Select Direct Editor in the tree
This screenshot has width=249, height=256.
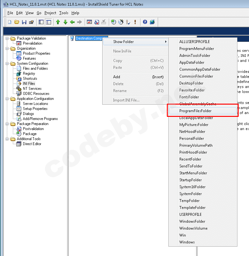(32, 144)
